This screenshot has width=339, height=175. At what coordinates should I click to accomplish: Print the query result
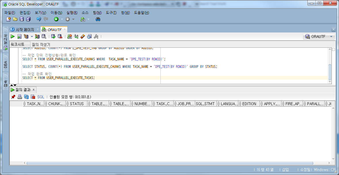[x=20, y=97]
